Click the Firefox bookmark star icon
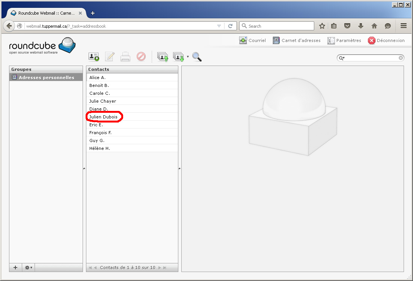This screenshot has height=281, width=413. [322, 26]
